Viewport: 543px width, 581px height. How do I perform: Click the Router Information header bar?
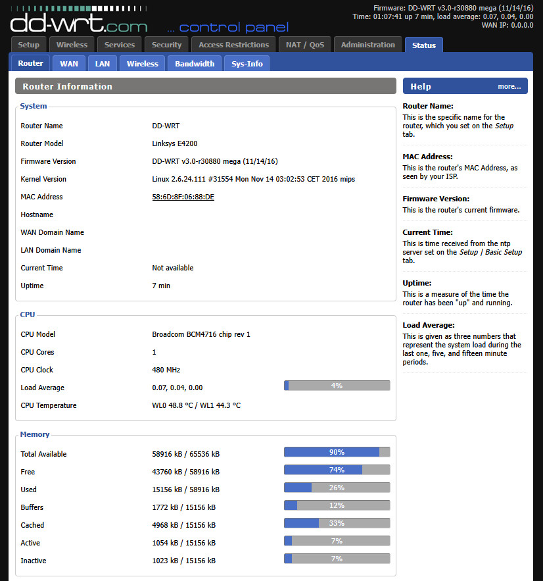(204, 86)
